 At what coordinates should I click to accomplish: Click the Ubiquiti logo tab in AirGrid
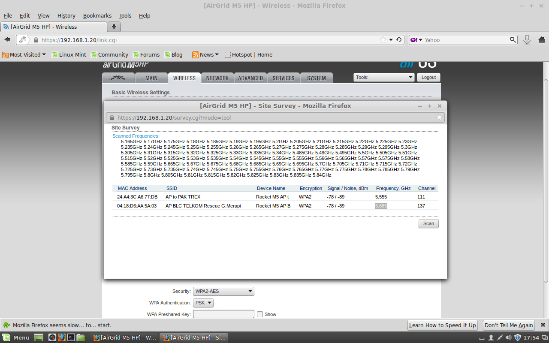pyautogui.click(x=118, y=78)
